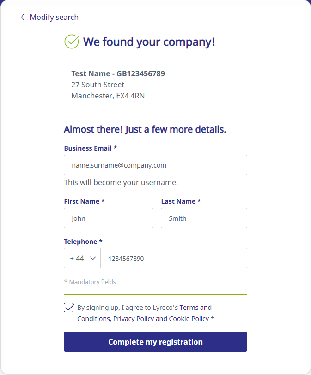
Task: Focus the First Name text box
Action: pos(109,218)
